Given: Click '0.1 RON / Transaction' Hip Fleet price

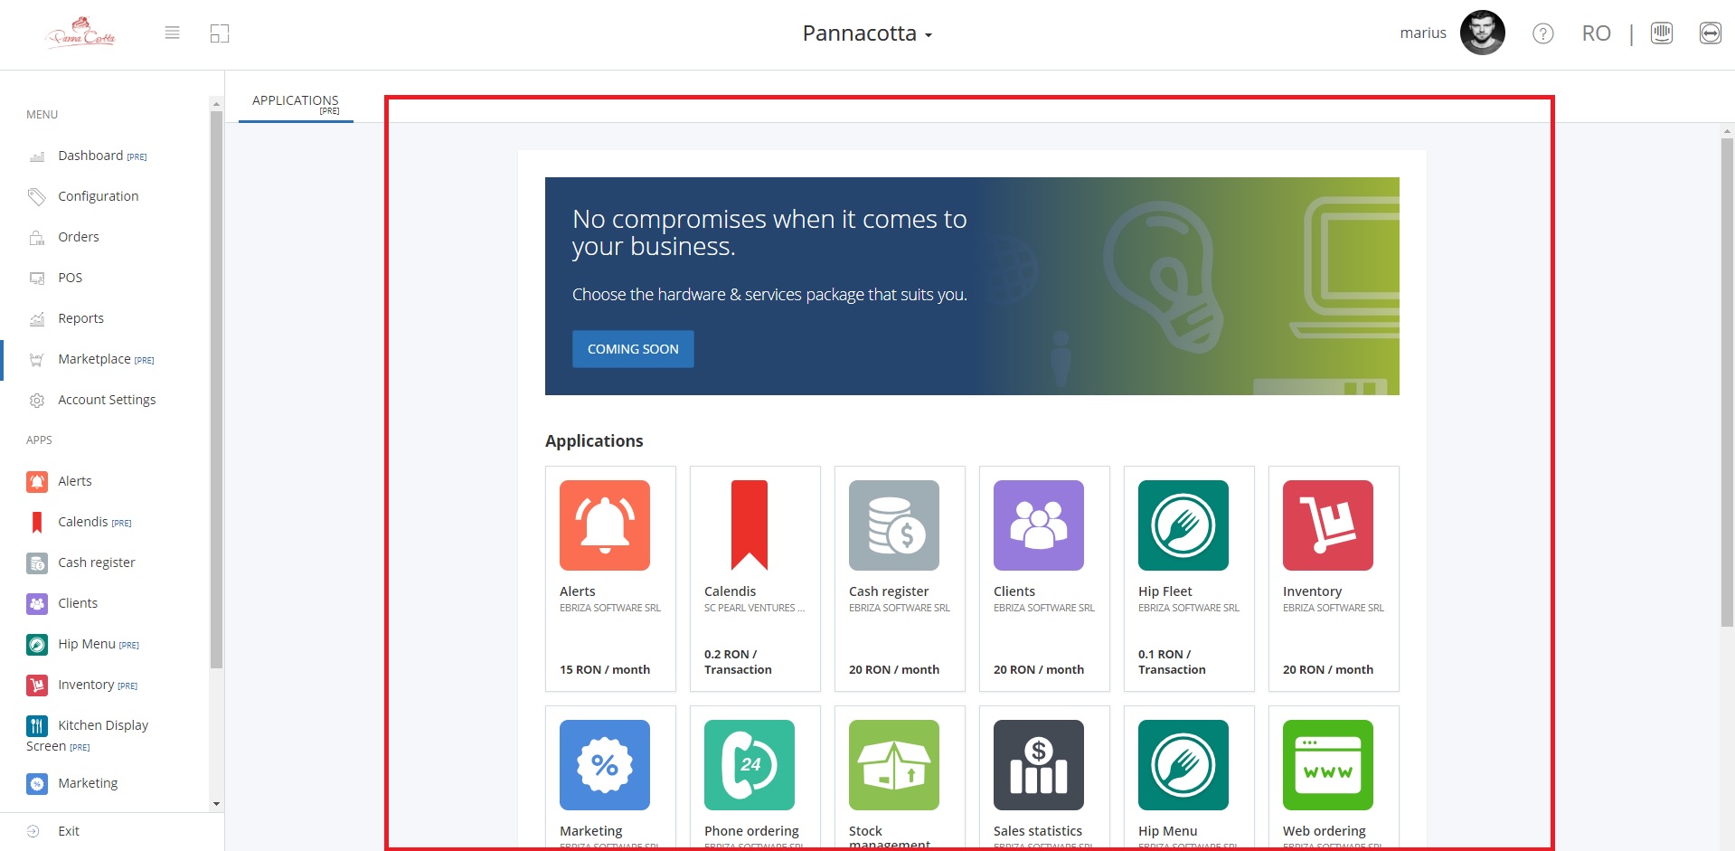Looking at the screenshot, I should pos(1172,662).
